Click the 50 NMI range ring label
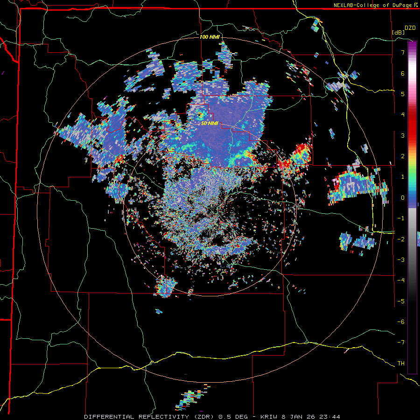The image size is (420, 420). pyautogui.click(x=210, y=124)
